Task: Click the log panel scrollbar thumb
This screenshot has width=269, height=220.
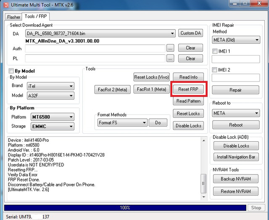Action: pos(203,183)
